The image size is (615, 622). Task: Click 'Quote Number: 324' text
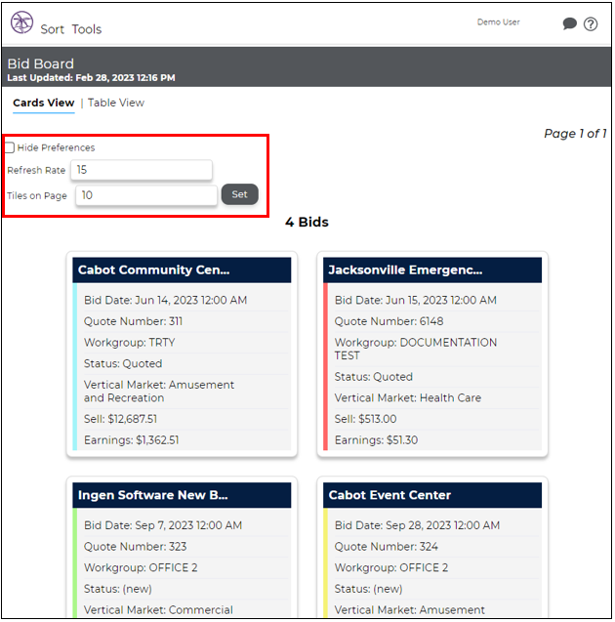pyautogui.click(x=387, y=547)
